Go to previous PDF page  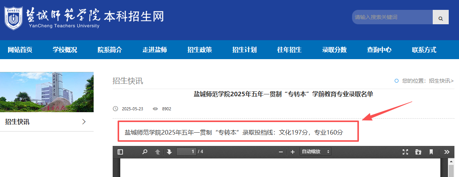(x=158, y=152)
